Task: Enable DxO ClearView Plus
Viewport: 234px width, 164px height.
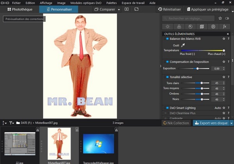Action: (x=166, y=113)
